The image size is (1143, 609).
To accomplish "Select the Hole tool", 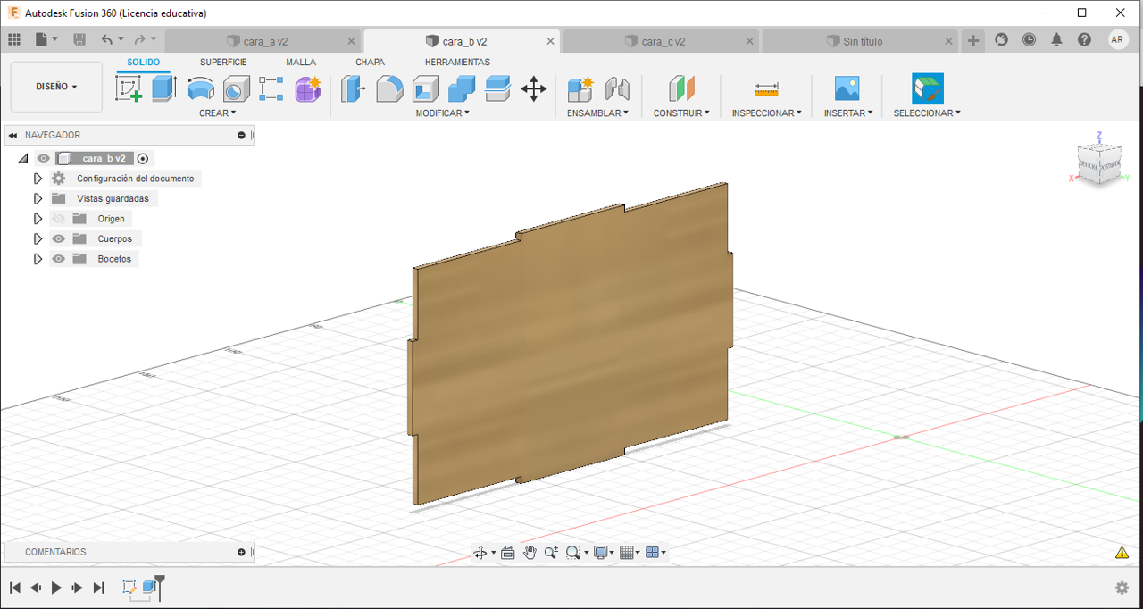I will click(236, 88).
